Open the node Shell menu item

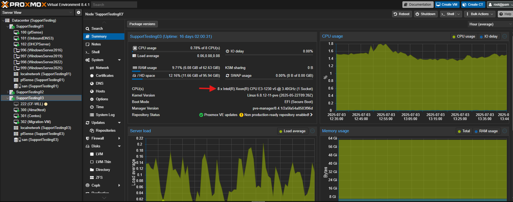click(x=104, y=52)
